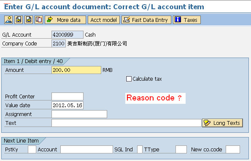Viewport: 251px width, 161px height.
Task: Click the New co.code label
Action: 207,149
